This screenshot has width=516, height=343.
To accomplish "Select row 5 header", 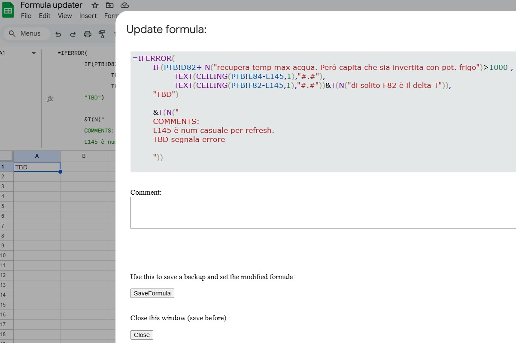I will pos(6,206).
